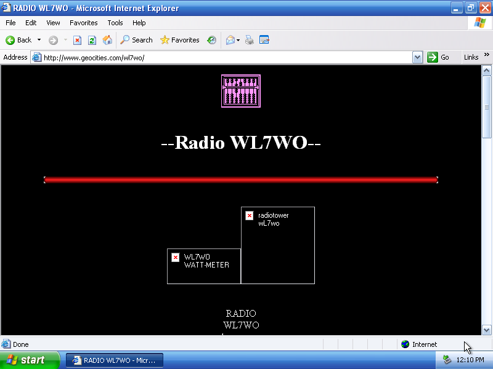
Task: Click the status bar page icon
Action: click(6, 344)
